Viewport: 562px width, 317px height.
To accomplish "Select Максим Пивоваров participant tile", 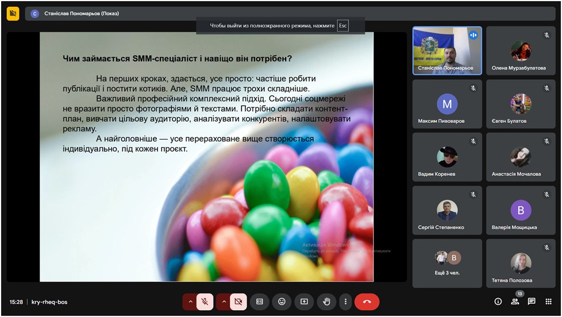I will [447, 104].
